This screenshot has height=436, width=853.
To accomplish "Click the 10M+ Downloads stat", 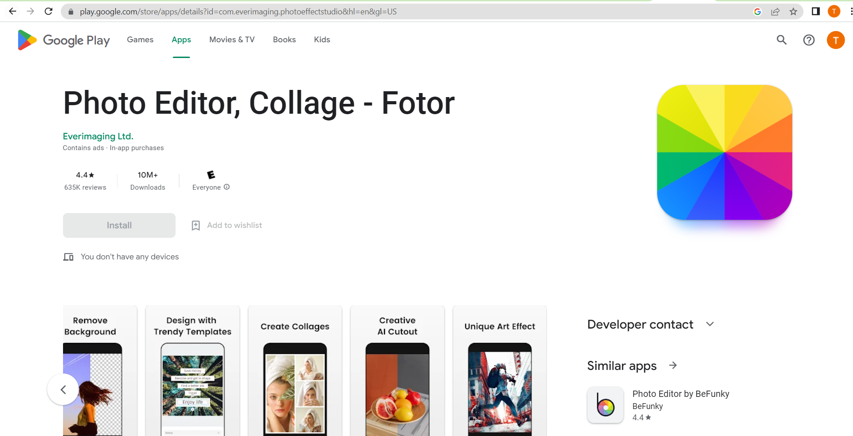I will [148, 181].
